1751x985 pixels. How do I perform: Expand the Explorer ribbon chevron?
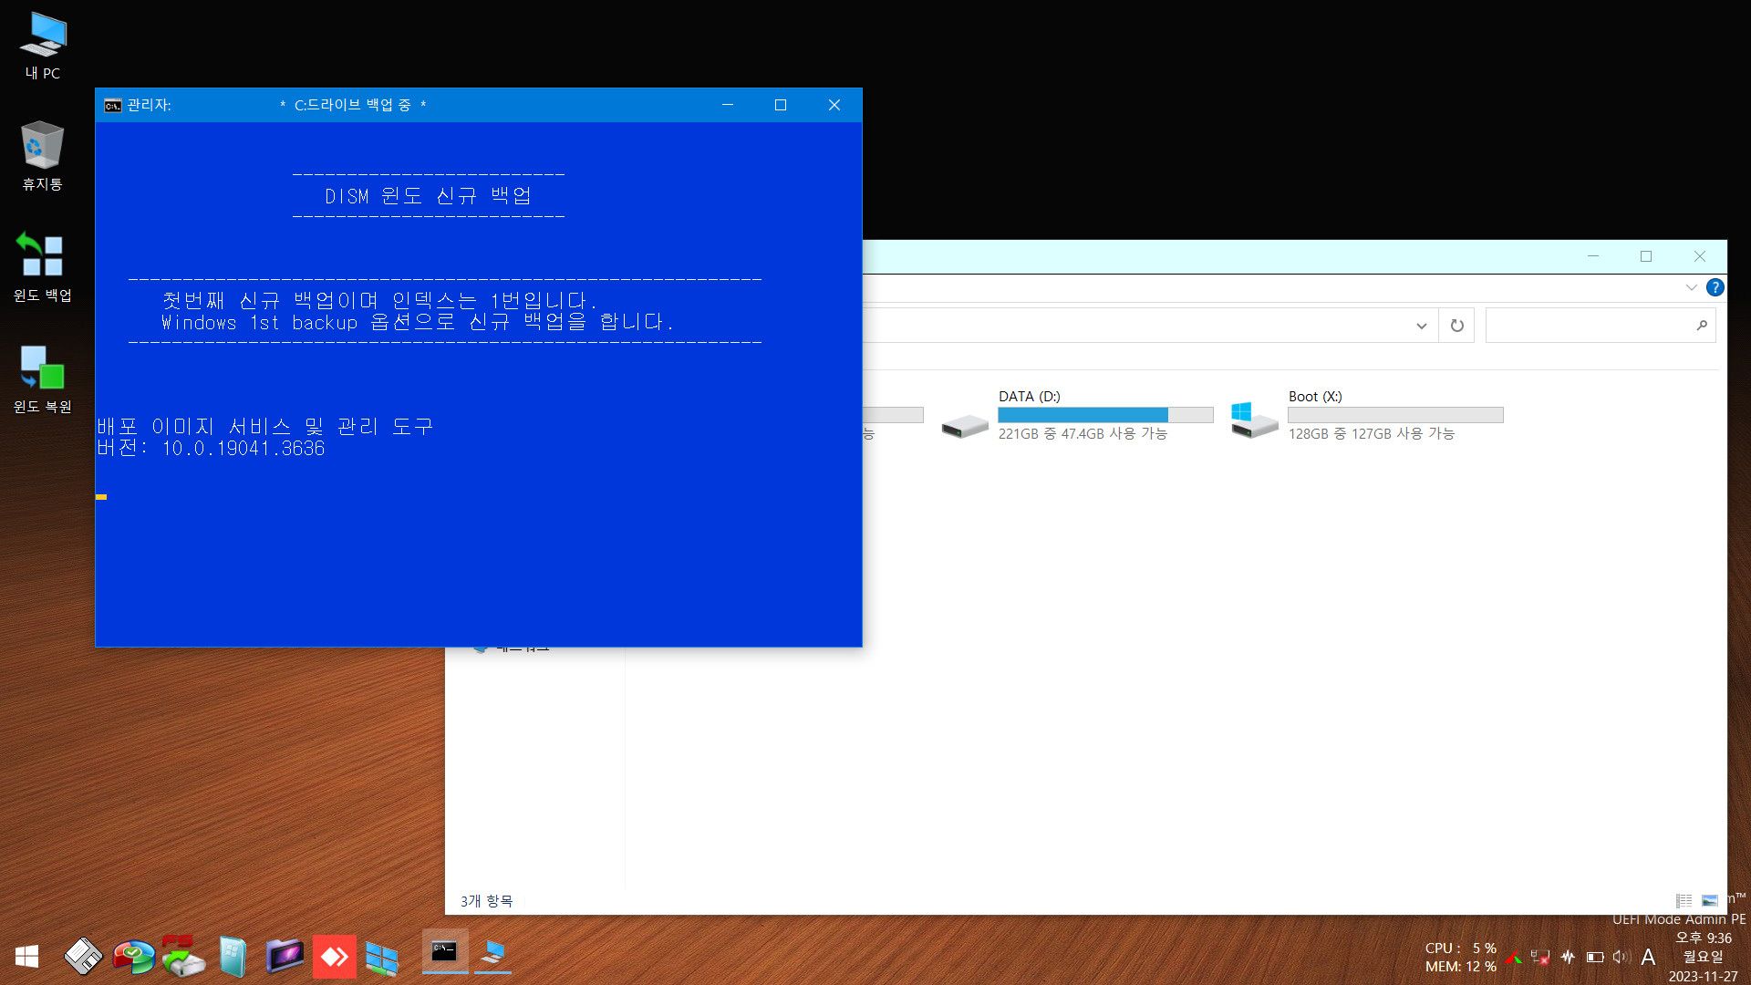pyautogui.click(x=1691, y=287)
